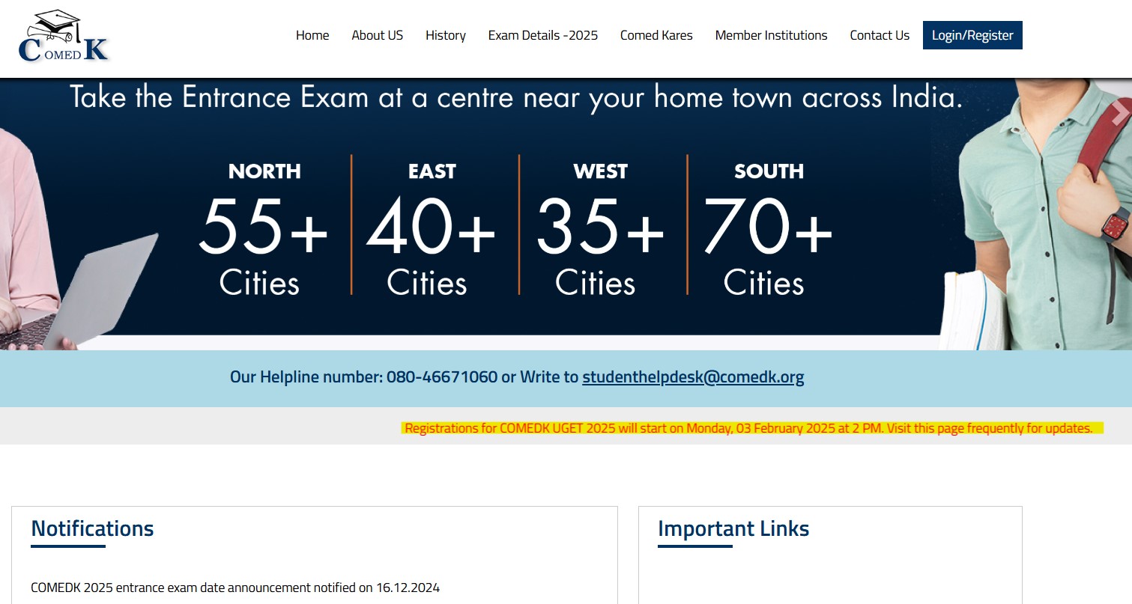
Task: Open the Member Institutions page
Action: [771, 35]
